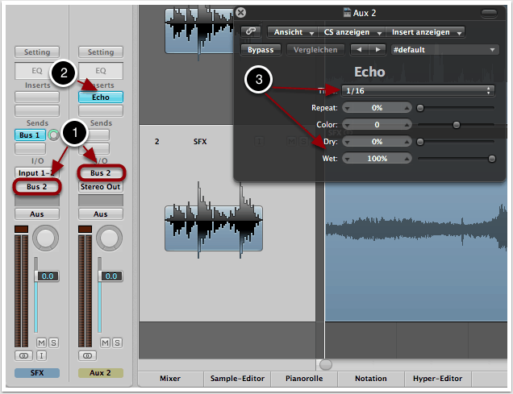Click the link chain icon in plugin window

[x=250, y=32]
